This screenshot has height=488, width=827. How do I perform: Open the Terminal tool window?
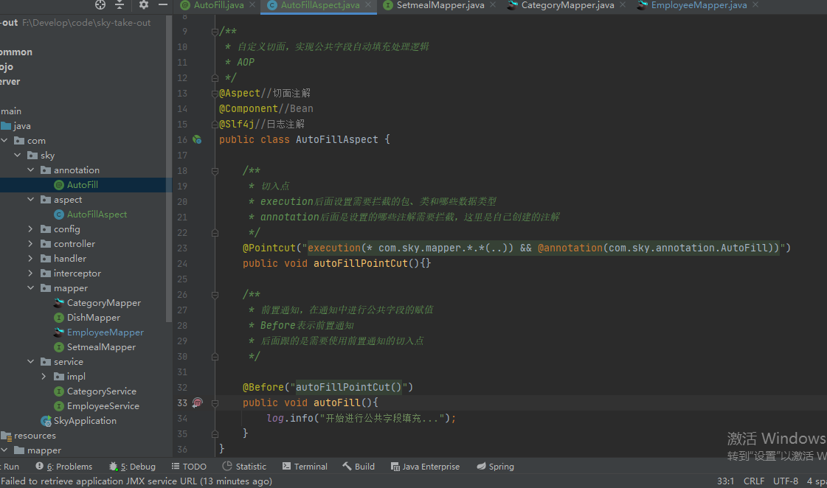(x=305, y=467)
